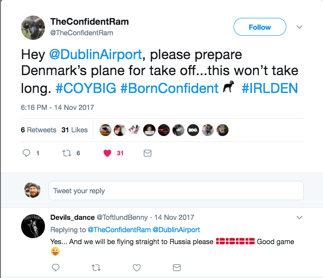Open TheConfidentRam's profile picture
The image size is (323, 278).
[33, 27]
